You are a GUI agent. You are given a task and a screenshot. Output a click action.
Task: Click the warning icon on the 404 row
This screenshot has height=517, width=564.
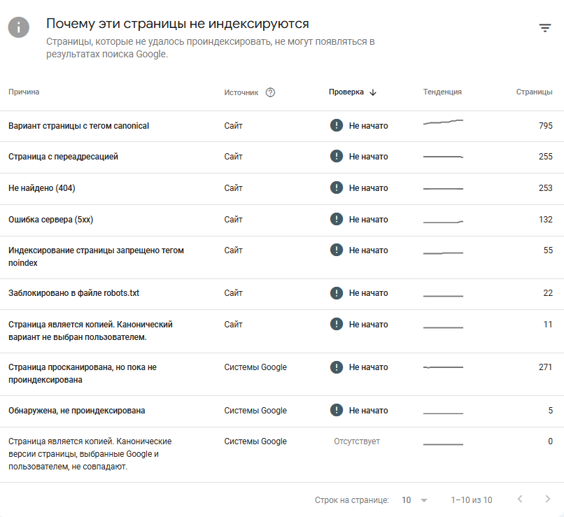[336, 187]
